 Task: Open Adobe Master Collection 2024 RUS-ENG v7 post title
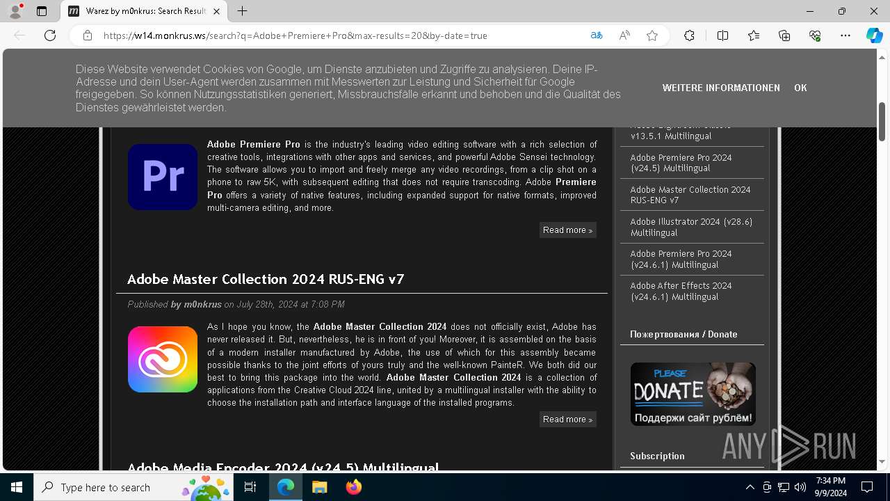pyautogui.click(x=266, y=279)
